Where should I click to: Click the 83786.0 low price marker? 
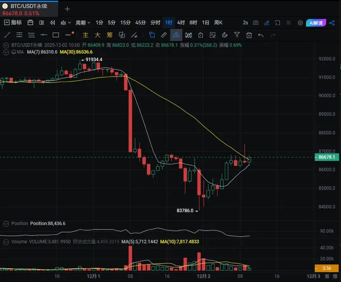[x=187, y=210]
